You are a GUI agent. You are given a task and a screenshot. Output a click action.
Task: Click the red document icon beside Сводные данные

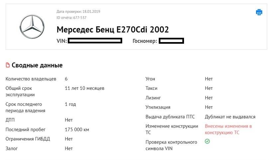click(8, 65)
